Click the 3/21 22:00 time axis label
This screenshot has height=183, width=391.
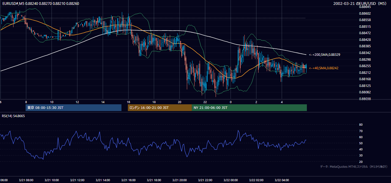pos(205,180)
